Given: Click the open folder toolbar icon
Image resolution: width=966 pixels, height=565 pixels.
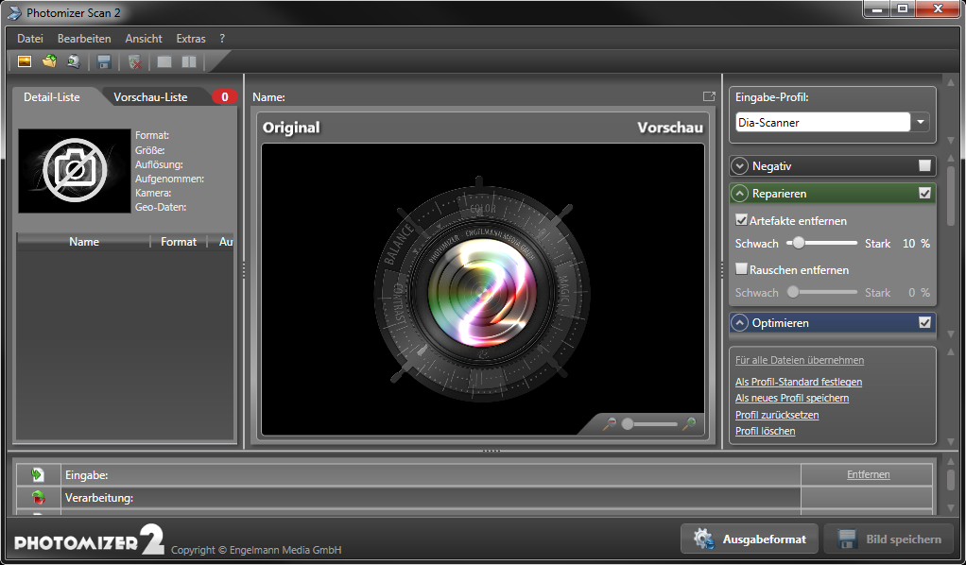Looking at the screenshot, I should point(49,62).
